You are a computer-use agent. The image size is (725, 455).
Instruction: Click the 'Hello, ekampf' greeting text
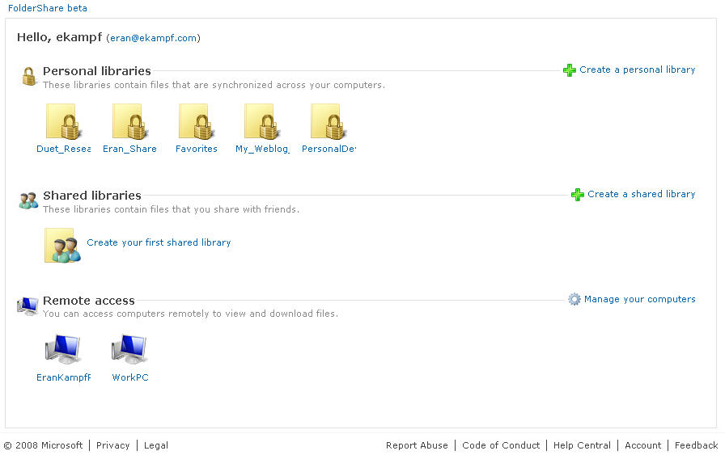point(59,37)
